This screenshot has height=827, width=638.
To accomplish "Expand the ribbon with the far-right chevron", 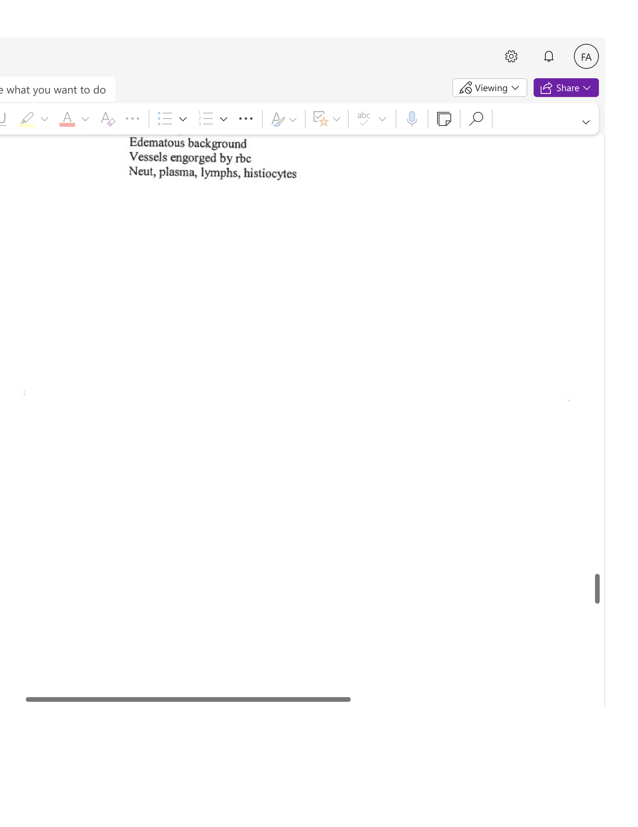I will coord(586,122).
